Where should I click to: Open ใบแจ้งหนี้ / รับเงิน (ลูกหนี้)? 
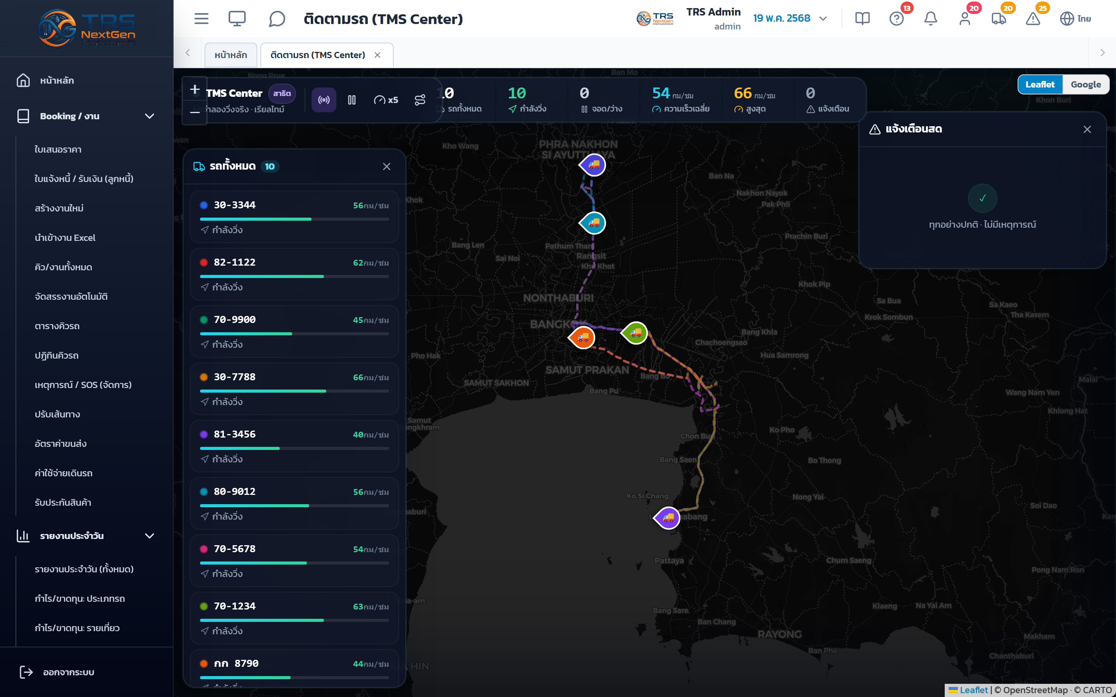[x=84, y=179]
